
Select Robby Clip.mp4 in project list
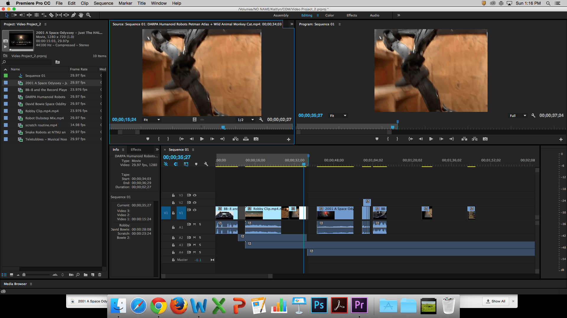[42, 111]
